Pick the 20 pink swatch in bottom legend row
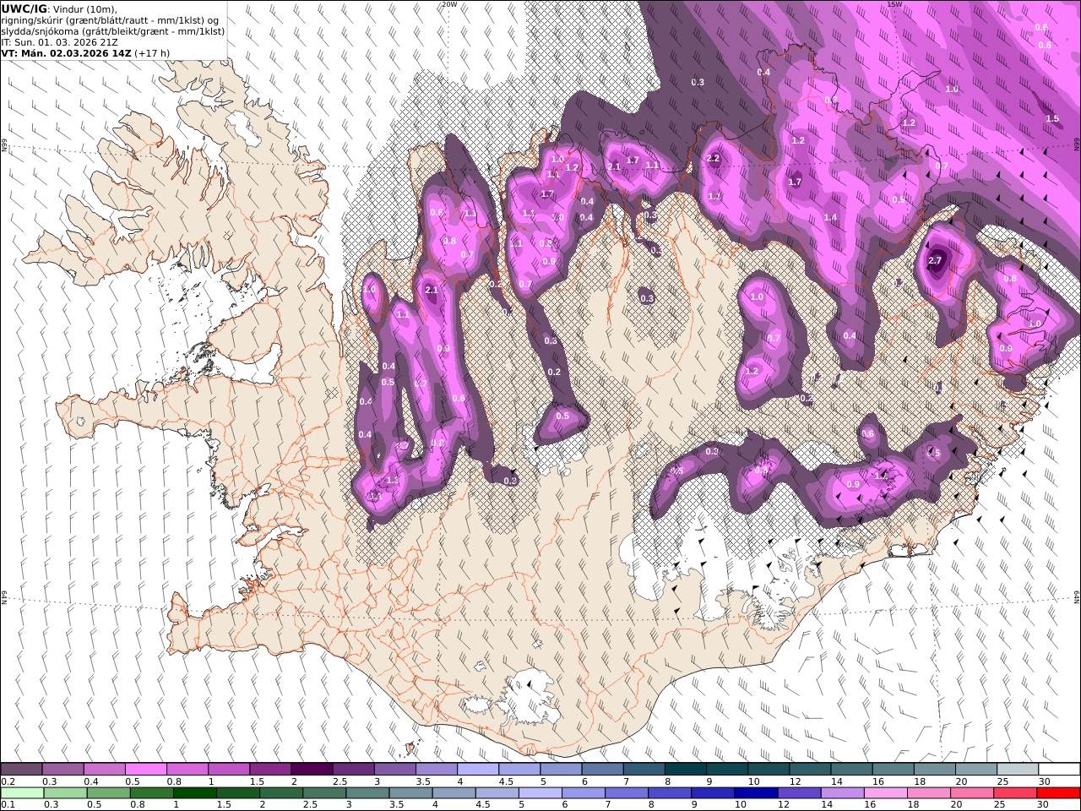Screen dimensions: 1081x811 pyautogui.click(x=970, y=793)
